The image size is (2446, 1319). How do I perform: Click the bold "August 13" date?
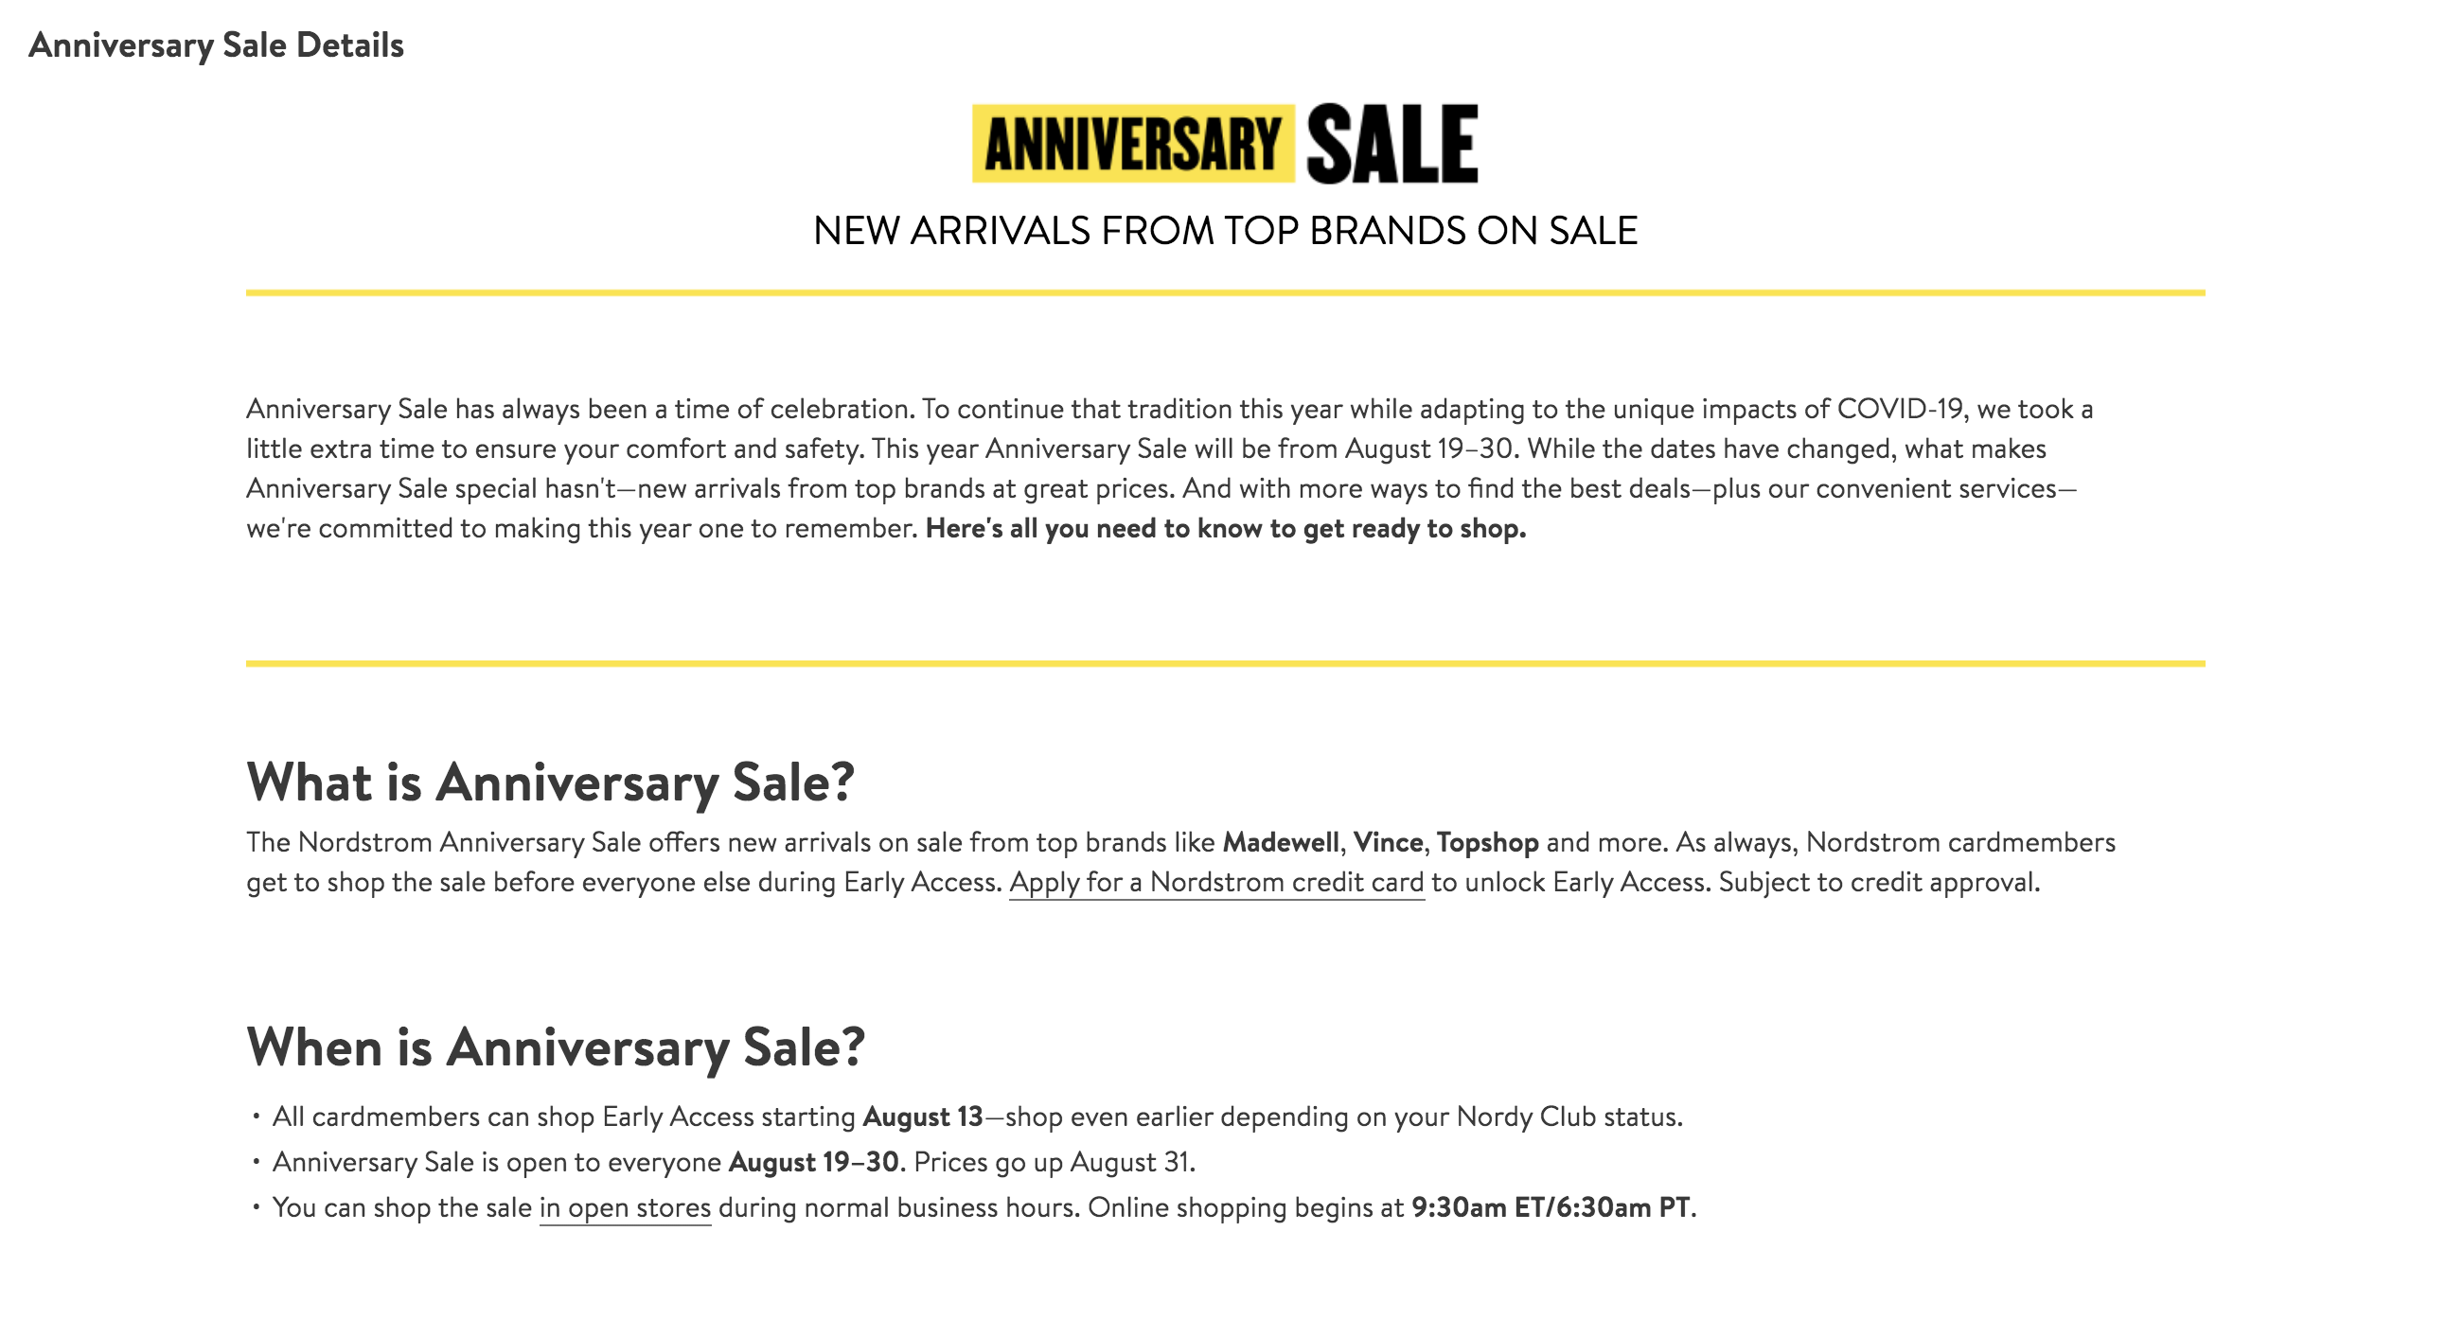click(922, 1117)
